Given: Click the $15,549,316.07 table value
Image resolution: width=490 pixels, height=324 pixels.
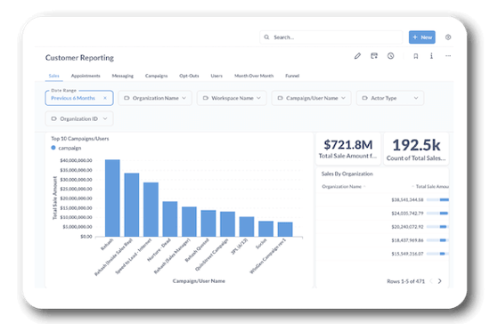Looking at the screenshot, I should 407,254.
